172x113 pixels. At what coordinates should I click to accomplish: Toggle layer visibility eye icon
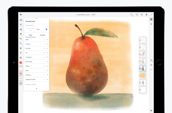tap(151, 65)
